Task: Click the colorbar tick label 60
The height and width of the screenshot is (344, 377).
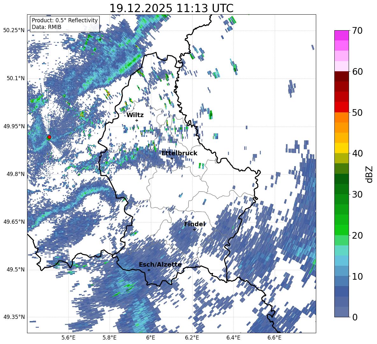Action: coord(357,72)
